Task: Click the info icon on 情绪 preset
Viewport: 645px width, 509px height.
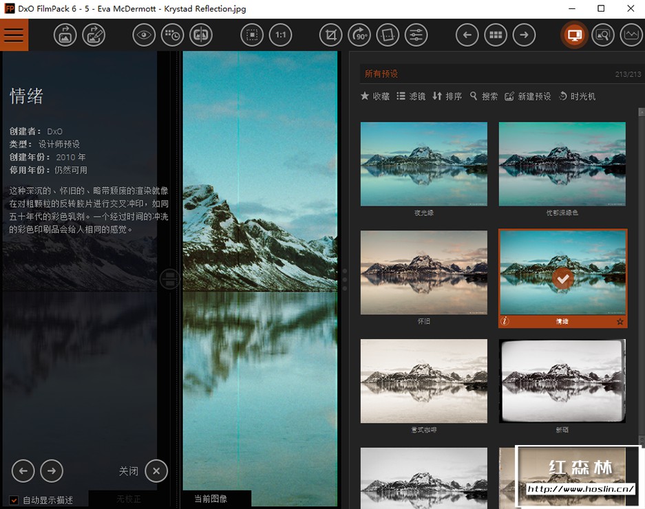Action: tap(505, 321)
